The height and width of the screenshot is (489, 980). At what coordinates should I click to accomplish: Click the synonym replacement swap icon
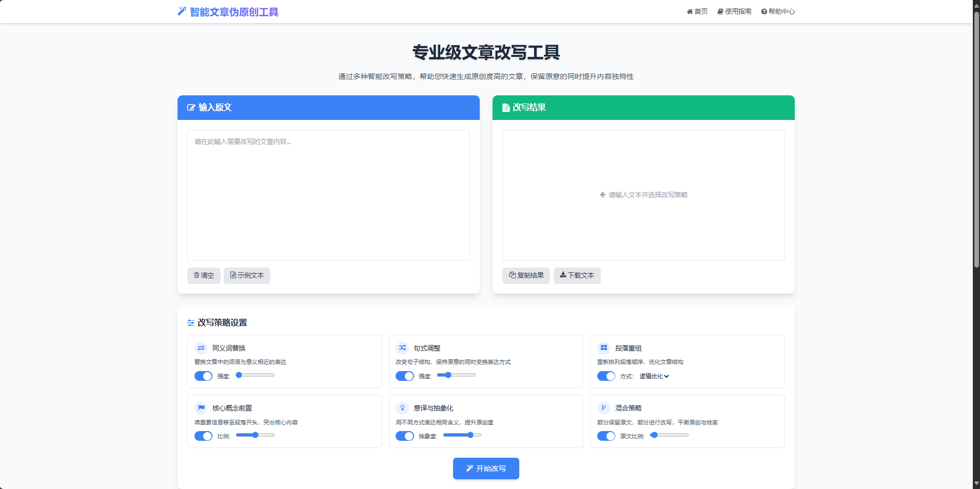[x=201, y=348]
